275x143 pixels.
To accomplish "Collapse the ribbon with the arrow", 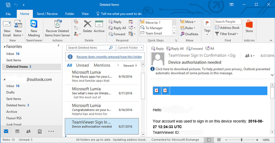I will [271, 40].
